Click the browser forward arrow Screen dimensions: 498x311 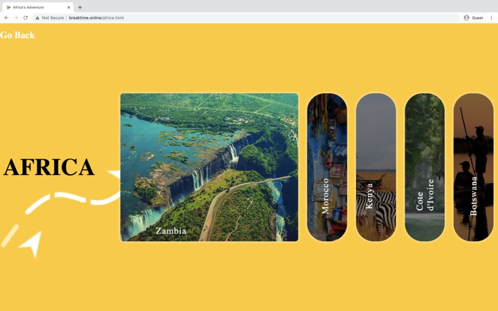coord(16,18)
